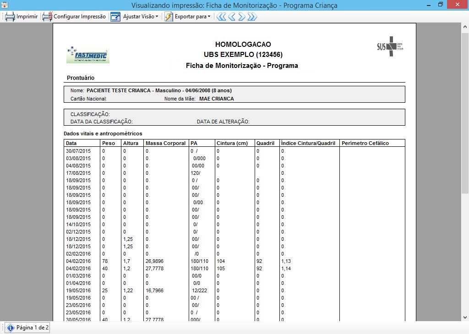Viewport: 469px width, 334px height.
Task: Click the Ficha de Monitorização - Programa title
Action: (x=242, y=66)
